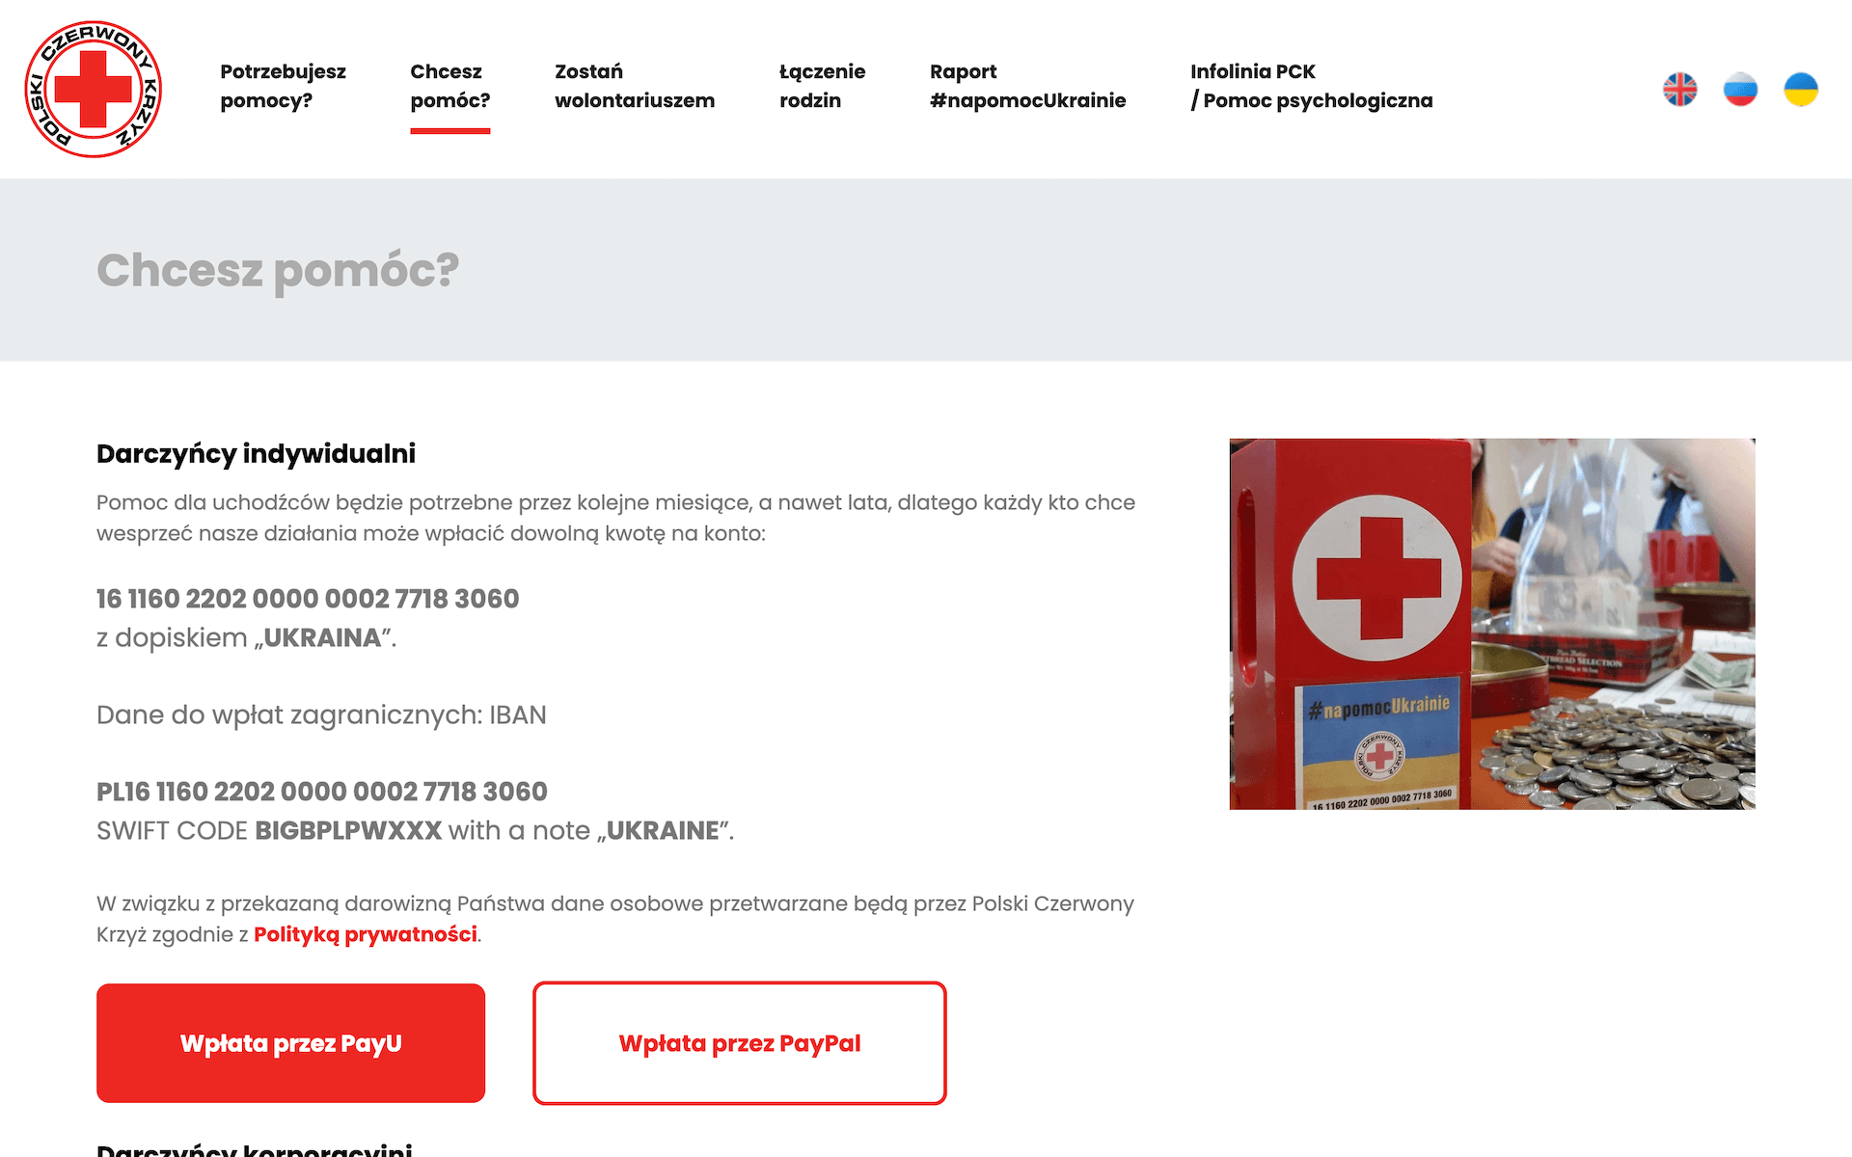1852x1157 pixels.
Task: Open the 'Polityką prywatności' link
Action: [365, 934]
